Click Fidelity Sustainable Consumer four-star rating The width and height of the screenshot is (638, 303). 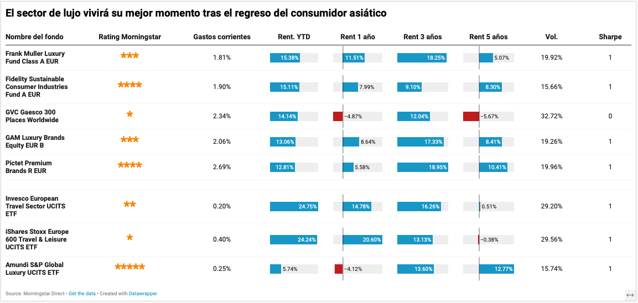coord(129,86)
